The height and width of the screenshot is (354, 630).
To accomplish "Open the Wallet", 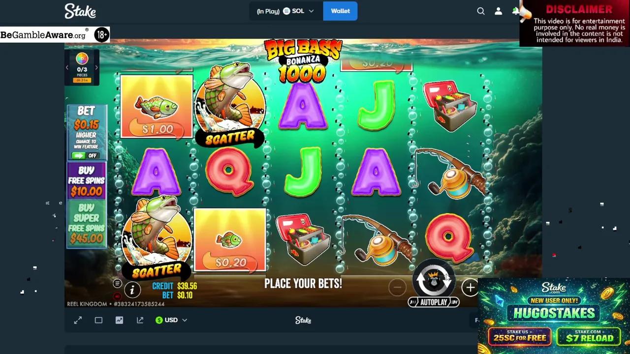I will coord(340,11).
